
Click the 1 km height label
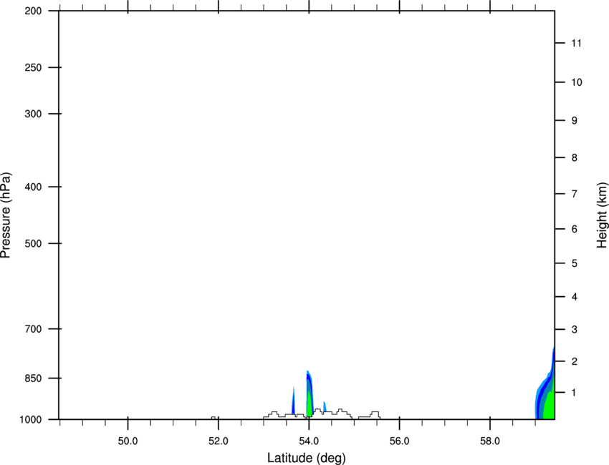coord(575,393)
